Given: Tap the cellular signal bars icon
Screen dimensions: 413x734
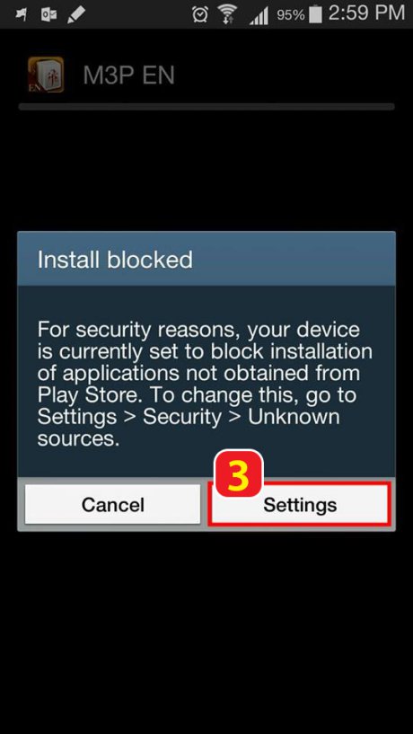Looking at the screenshot, I should tap(259, 15).
